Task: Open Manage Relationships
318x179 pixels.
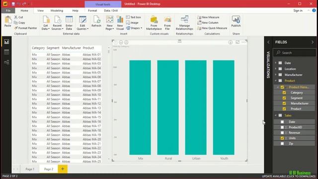Action: (x=184, y=23)
